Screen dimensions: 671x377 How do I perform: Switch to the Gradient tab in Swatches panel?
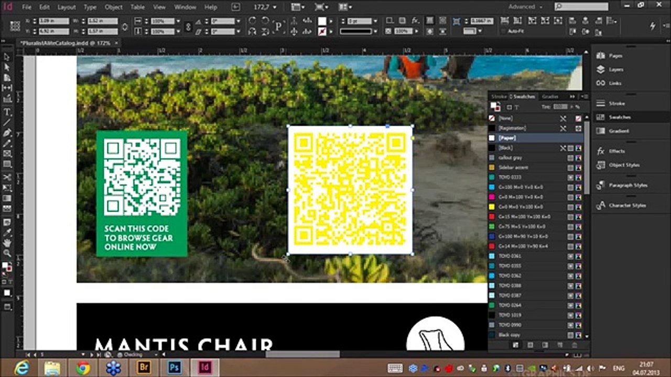click(550, 97)
